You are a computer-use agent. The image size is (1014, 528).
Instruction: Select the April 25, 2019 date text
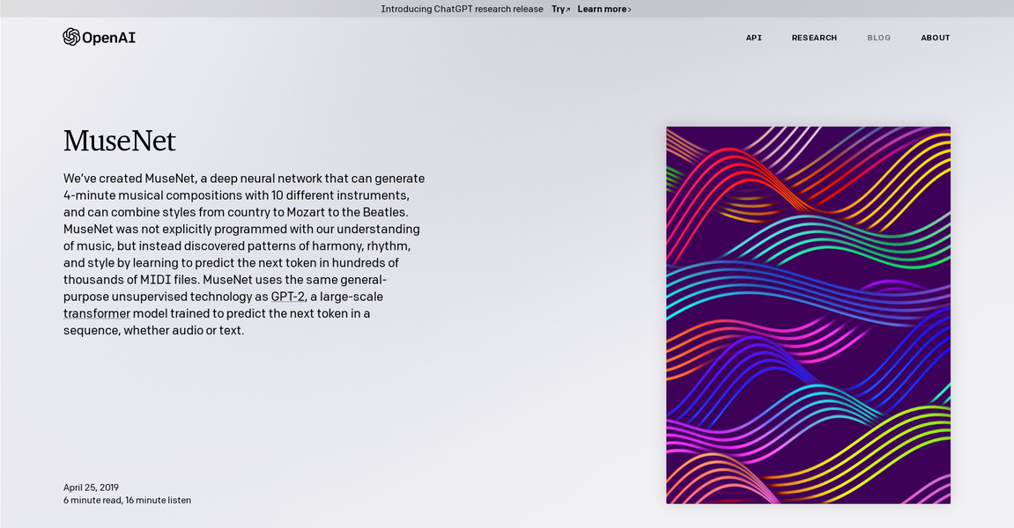pyautogui.click(x=91, y=487)
